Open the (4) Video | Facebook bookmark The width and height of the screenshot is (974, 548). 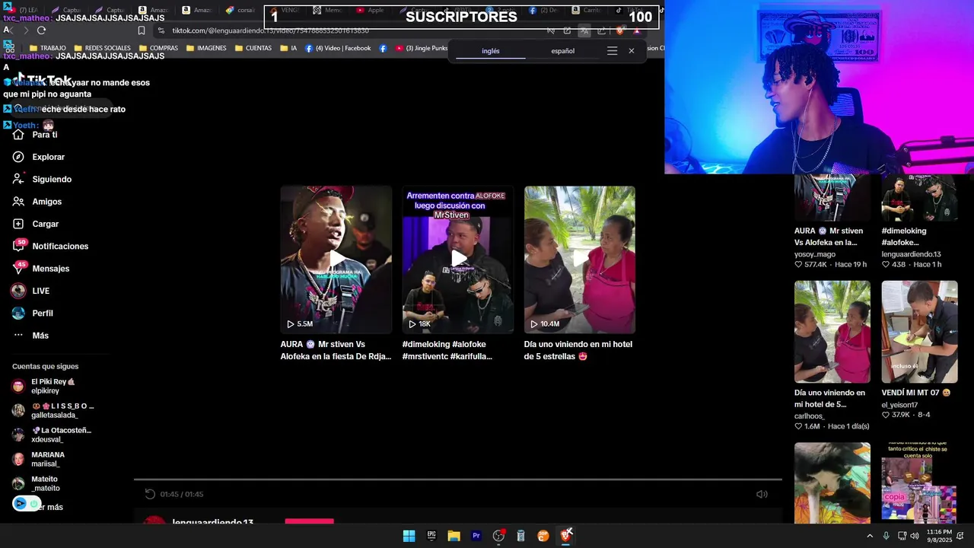pos(338,48)
